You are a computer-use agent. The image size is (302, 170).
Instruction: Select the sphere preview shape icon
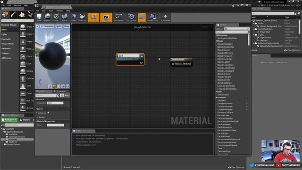tap(54, 86)
